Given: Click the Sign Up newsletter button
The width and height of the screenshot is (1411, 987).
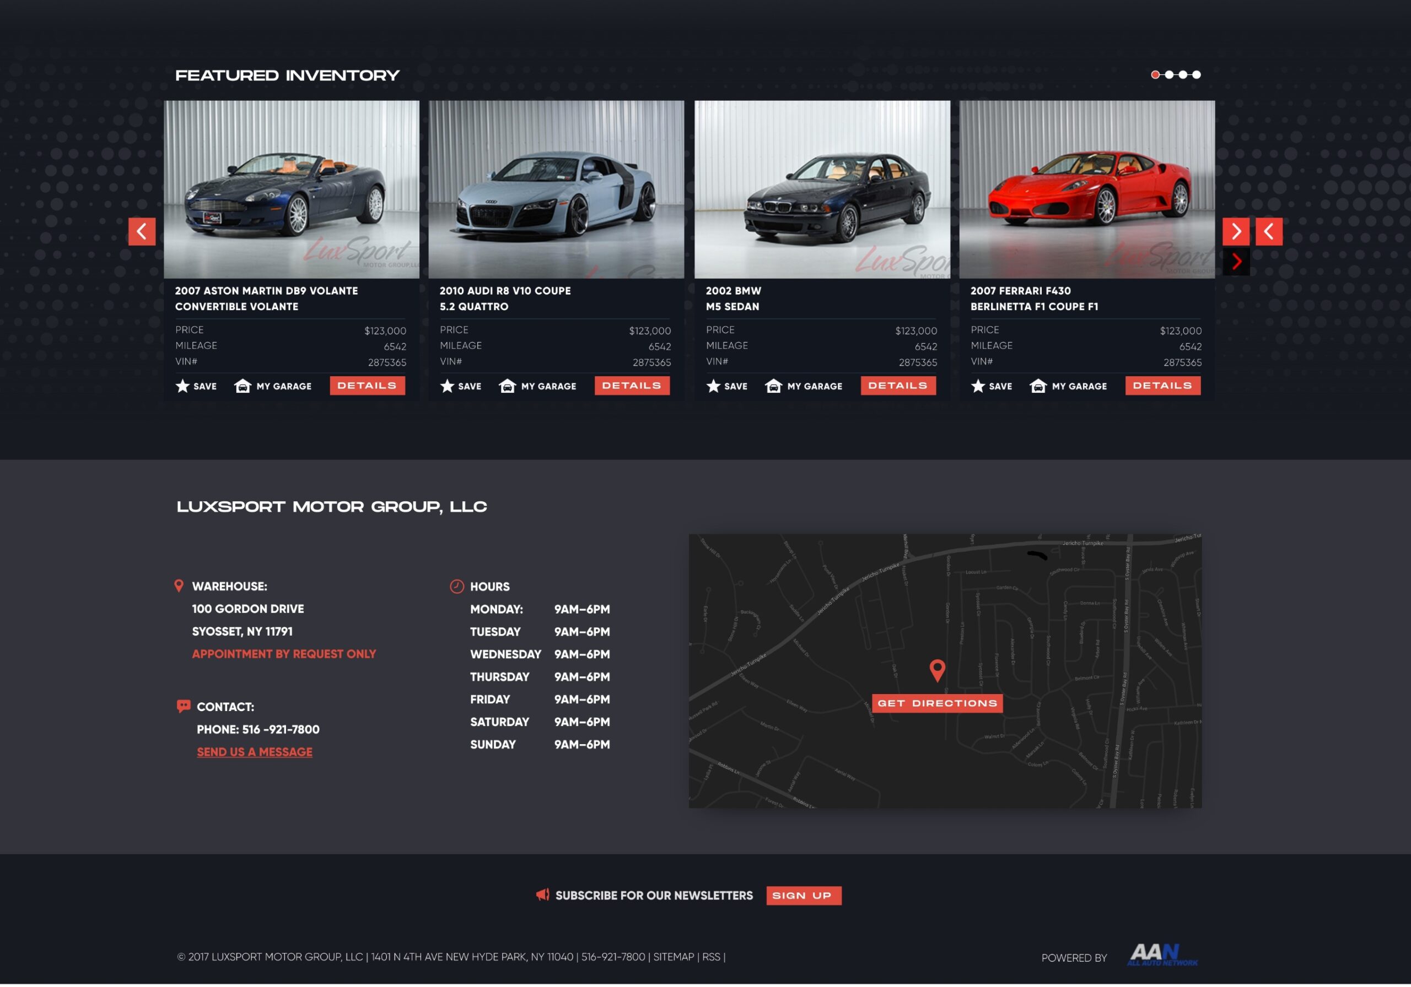Looking at the screenshot, I should point(804,896).
